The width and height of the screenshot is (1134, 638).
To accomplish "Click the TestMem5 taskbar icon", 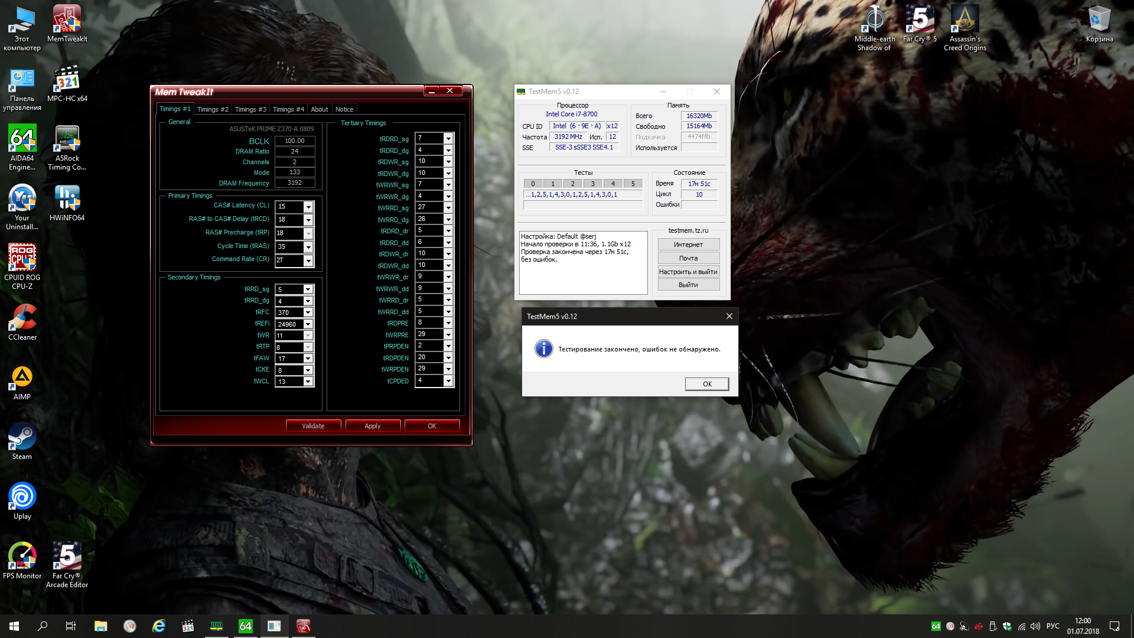I will pos(217,626).
